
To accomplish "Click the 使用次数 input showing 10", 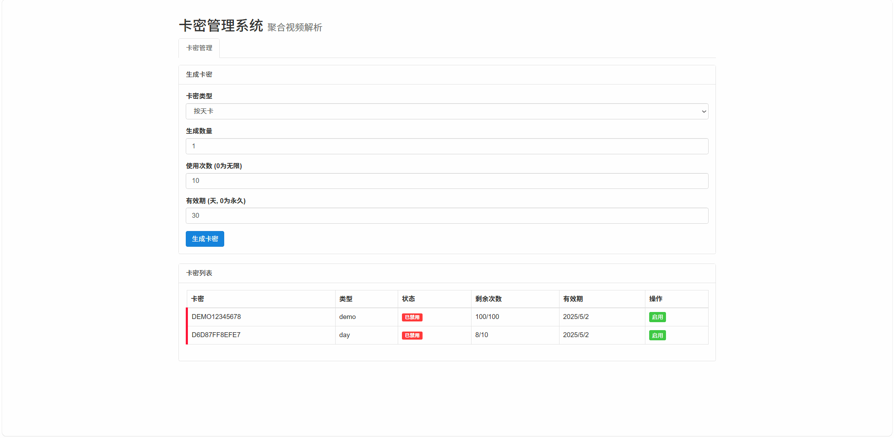I will (446, 180).
